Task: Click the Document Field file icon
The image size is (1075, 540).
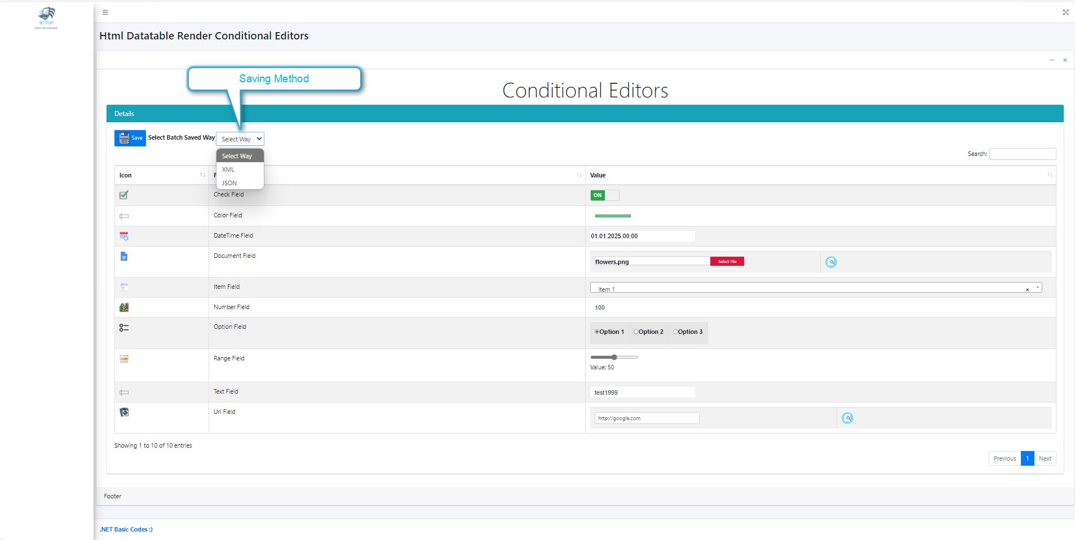Action: click(x=124, y=256)
